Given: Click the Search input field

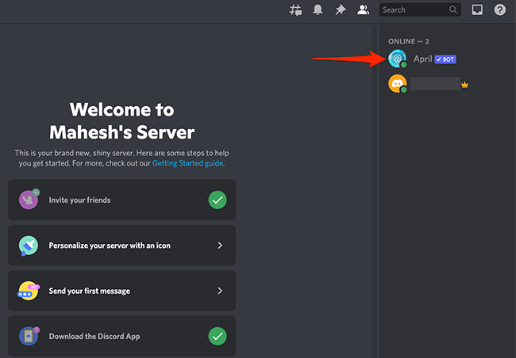Looking at the screenshot, I should pos(414,10).
